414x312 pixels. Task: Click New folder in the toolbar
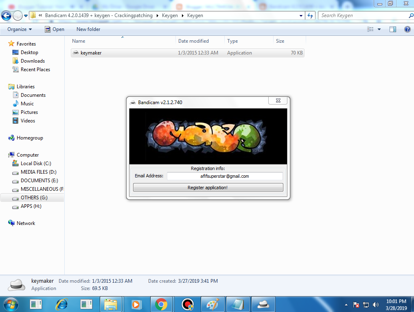pyautogui.click(x=88, y=29)
